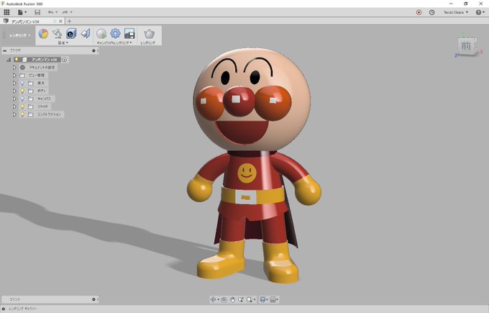The width and height of the screenshot is (489, 313).
Task: Open Scene Settings lamp icon
Action: (57, 34)
